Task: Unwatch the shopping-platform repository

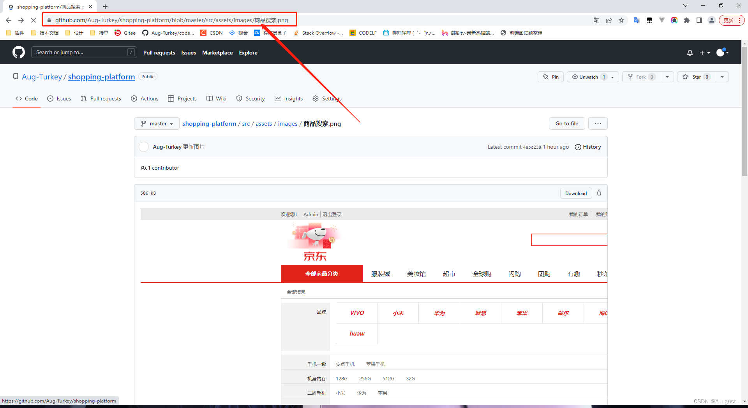Action: click(x=588, y=77)
